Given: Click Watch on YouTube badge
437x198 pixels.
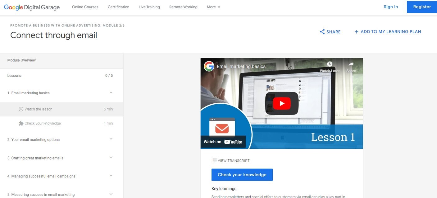Looking at the screenshot, I should [x=223, y=142].
